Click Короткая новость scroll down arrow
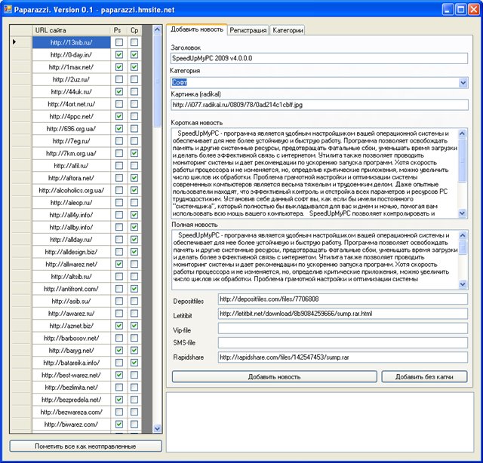The height and width of the screenshot is (463, 483). click(463, 213)
